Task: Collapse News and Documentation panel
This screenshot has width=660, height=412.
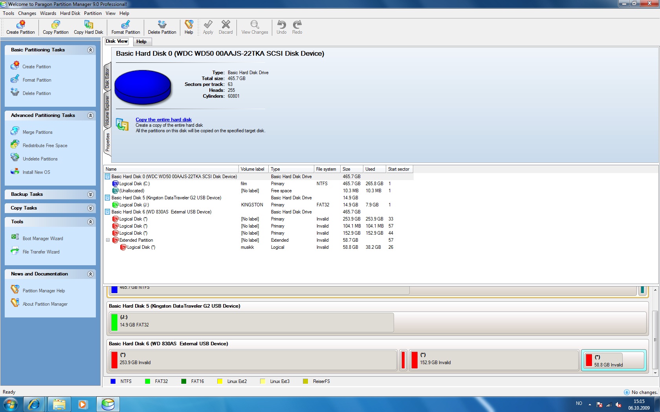Action: (x=90, y=274)
